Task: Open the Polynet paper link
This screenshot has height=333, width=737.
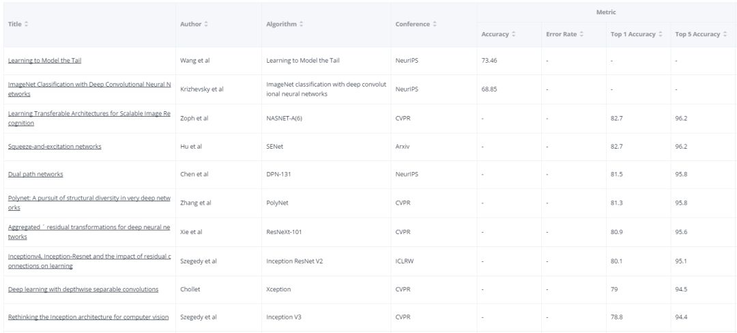Action: [x=89, y=198]
